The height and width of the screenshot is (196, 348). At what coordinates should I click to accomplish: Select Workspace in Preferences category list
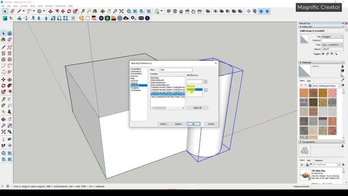click(x=135, y=90)
